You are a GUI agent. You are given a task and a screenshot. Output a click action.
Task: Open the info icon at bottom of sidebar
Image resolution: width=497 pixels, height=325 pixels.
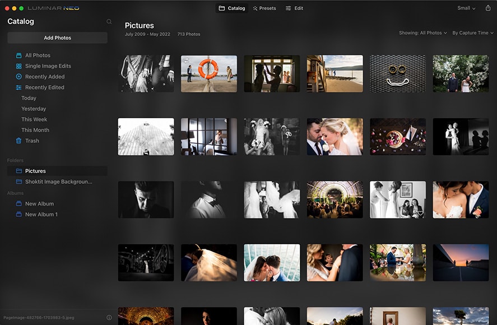[109, 317]
